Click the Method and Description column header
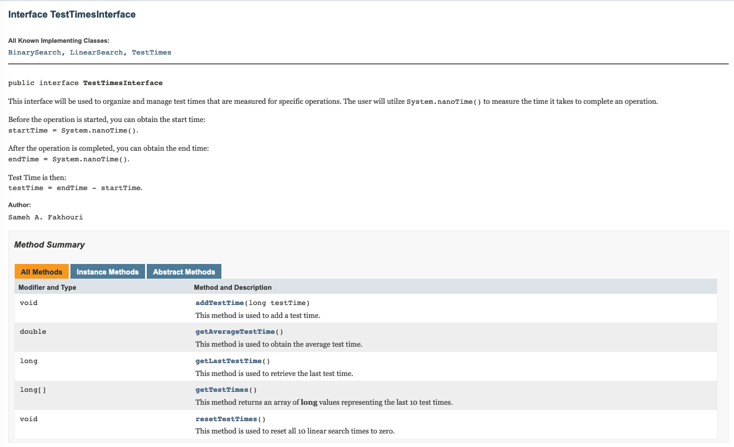The image size is (734, 447). point(233,287)
